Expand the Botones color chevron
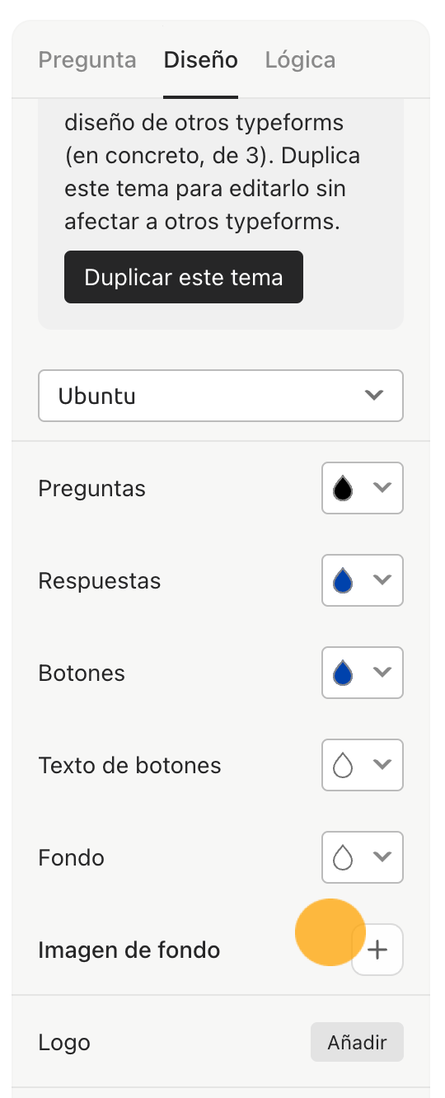This screenshot has width=445, height=1098. (x=382, y=672)
